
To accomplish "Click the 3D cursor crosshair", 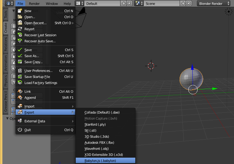I will tap(151, 66).
